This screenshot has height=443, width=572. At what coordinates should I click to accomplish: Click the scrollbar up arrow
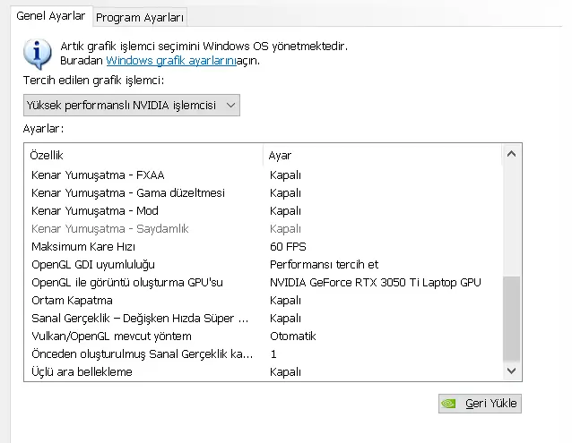(x=511, y=154)
